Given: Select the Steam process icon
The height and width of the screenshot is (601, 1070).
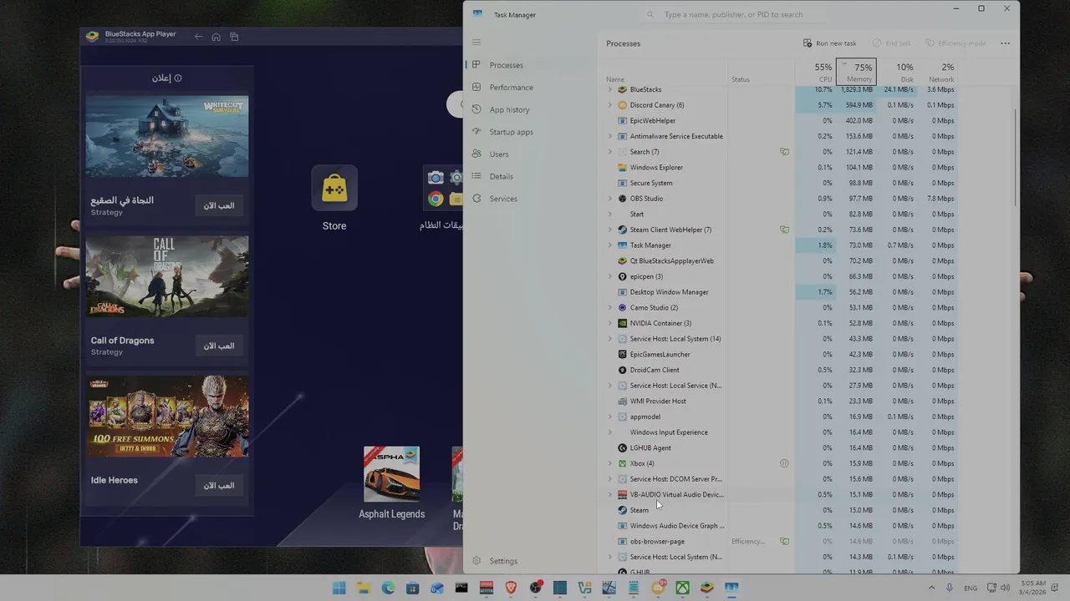Looking at the screenshot, I should click(622, 510).
